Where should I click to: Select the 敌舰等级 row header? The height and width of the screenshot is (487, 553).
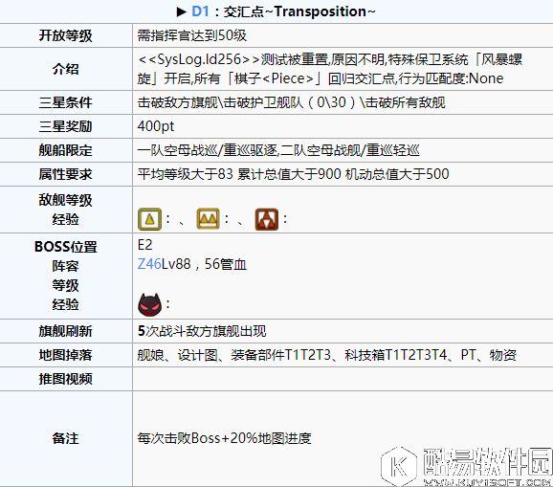pos(66,200)
